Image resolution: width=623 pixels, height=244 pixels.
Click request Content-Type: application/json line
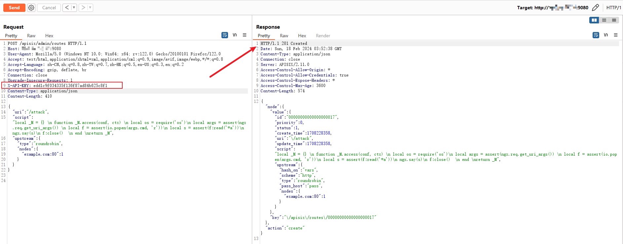[x=43, y=91]
